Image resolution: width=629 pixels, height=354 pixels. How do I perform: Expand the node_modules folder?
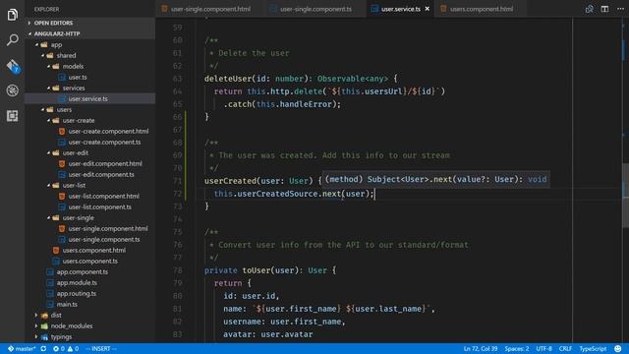click(71, 325)
